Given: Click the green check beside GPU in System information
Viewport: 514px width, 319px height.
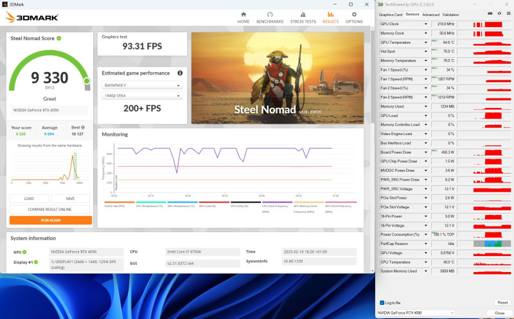Looking at the screenshot, I should point(24,252).
